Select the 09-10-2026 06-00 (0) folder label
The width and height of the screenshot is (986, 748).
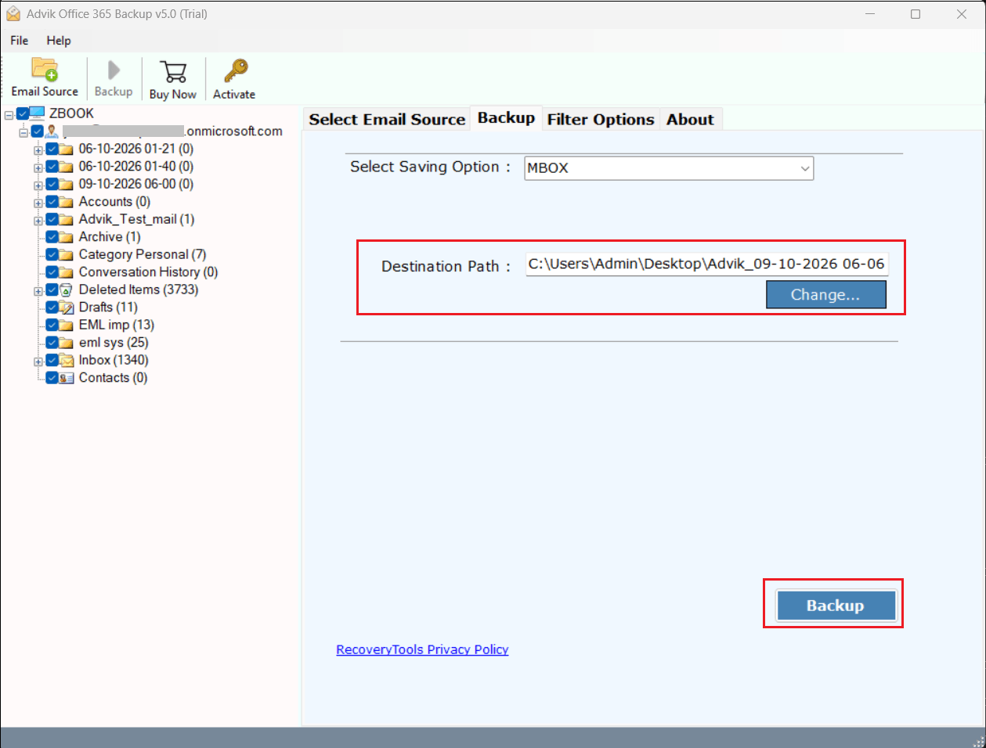136,185
